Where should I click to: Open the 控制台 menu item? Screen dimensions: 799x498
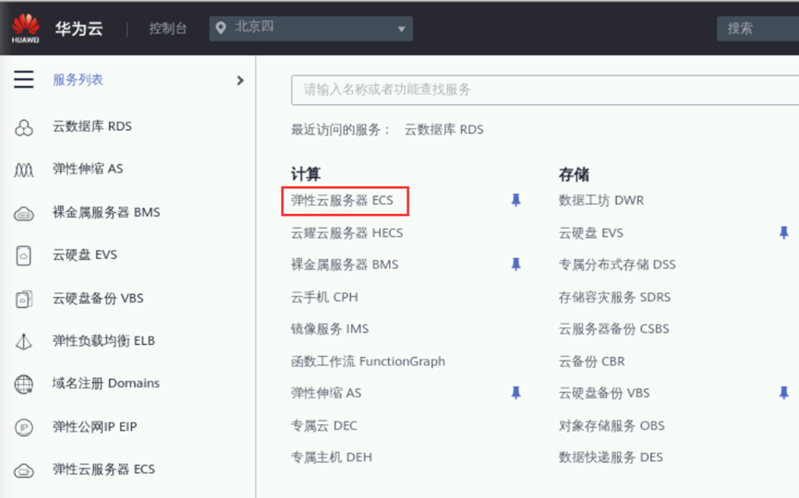click(x=167, y=29)
